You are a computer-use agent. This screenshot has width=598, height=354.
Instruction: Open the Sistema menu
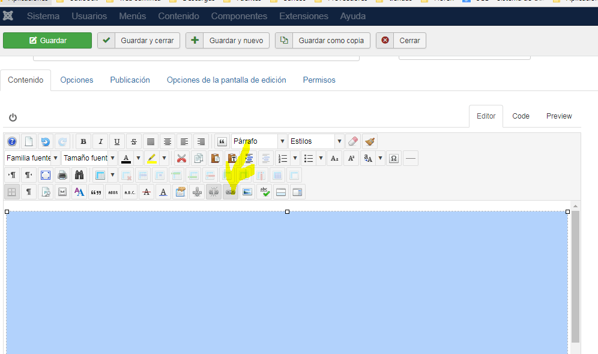[x=43, y=16]
